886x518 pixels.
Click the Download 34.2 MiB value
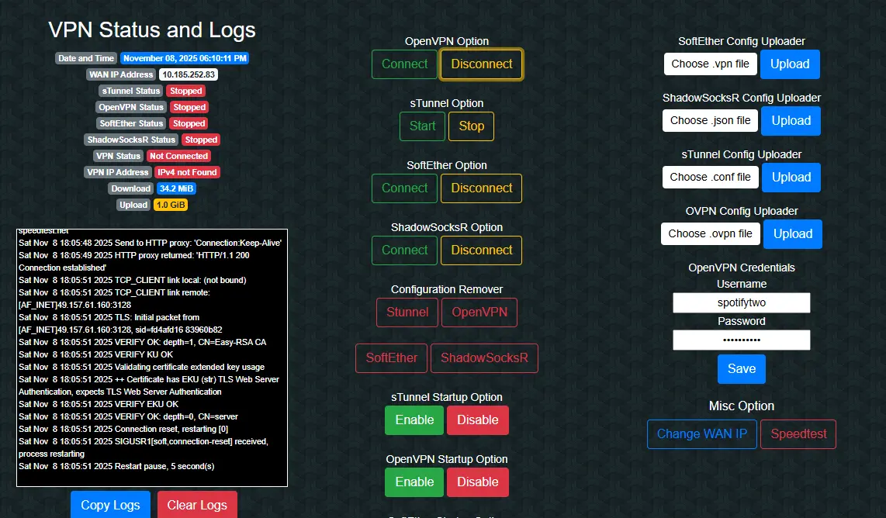176,188
